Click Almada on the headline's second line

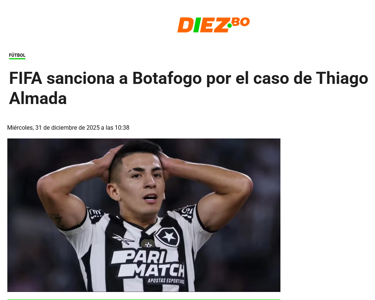click(x=38, y=98)
